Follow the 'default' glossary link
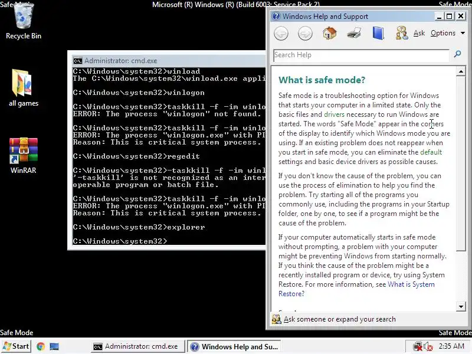472x354 pixels. click(431, 152)
